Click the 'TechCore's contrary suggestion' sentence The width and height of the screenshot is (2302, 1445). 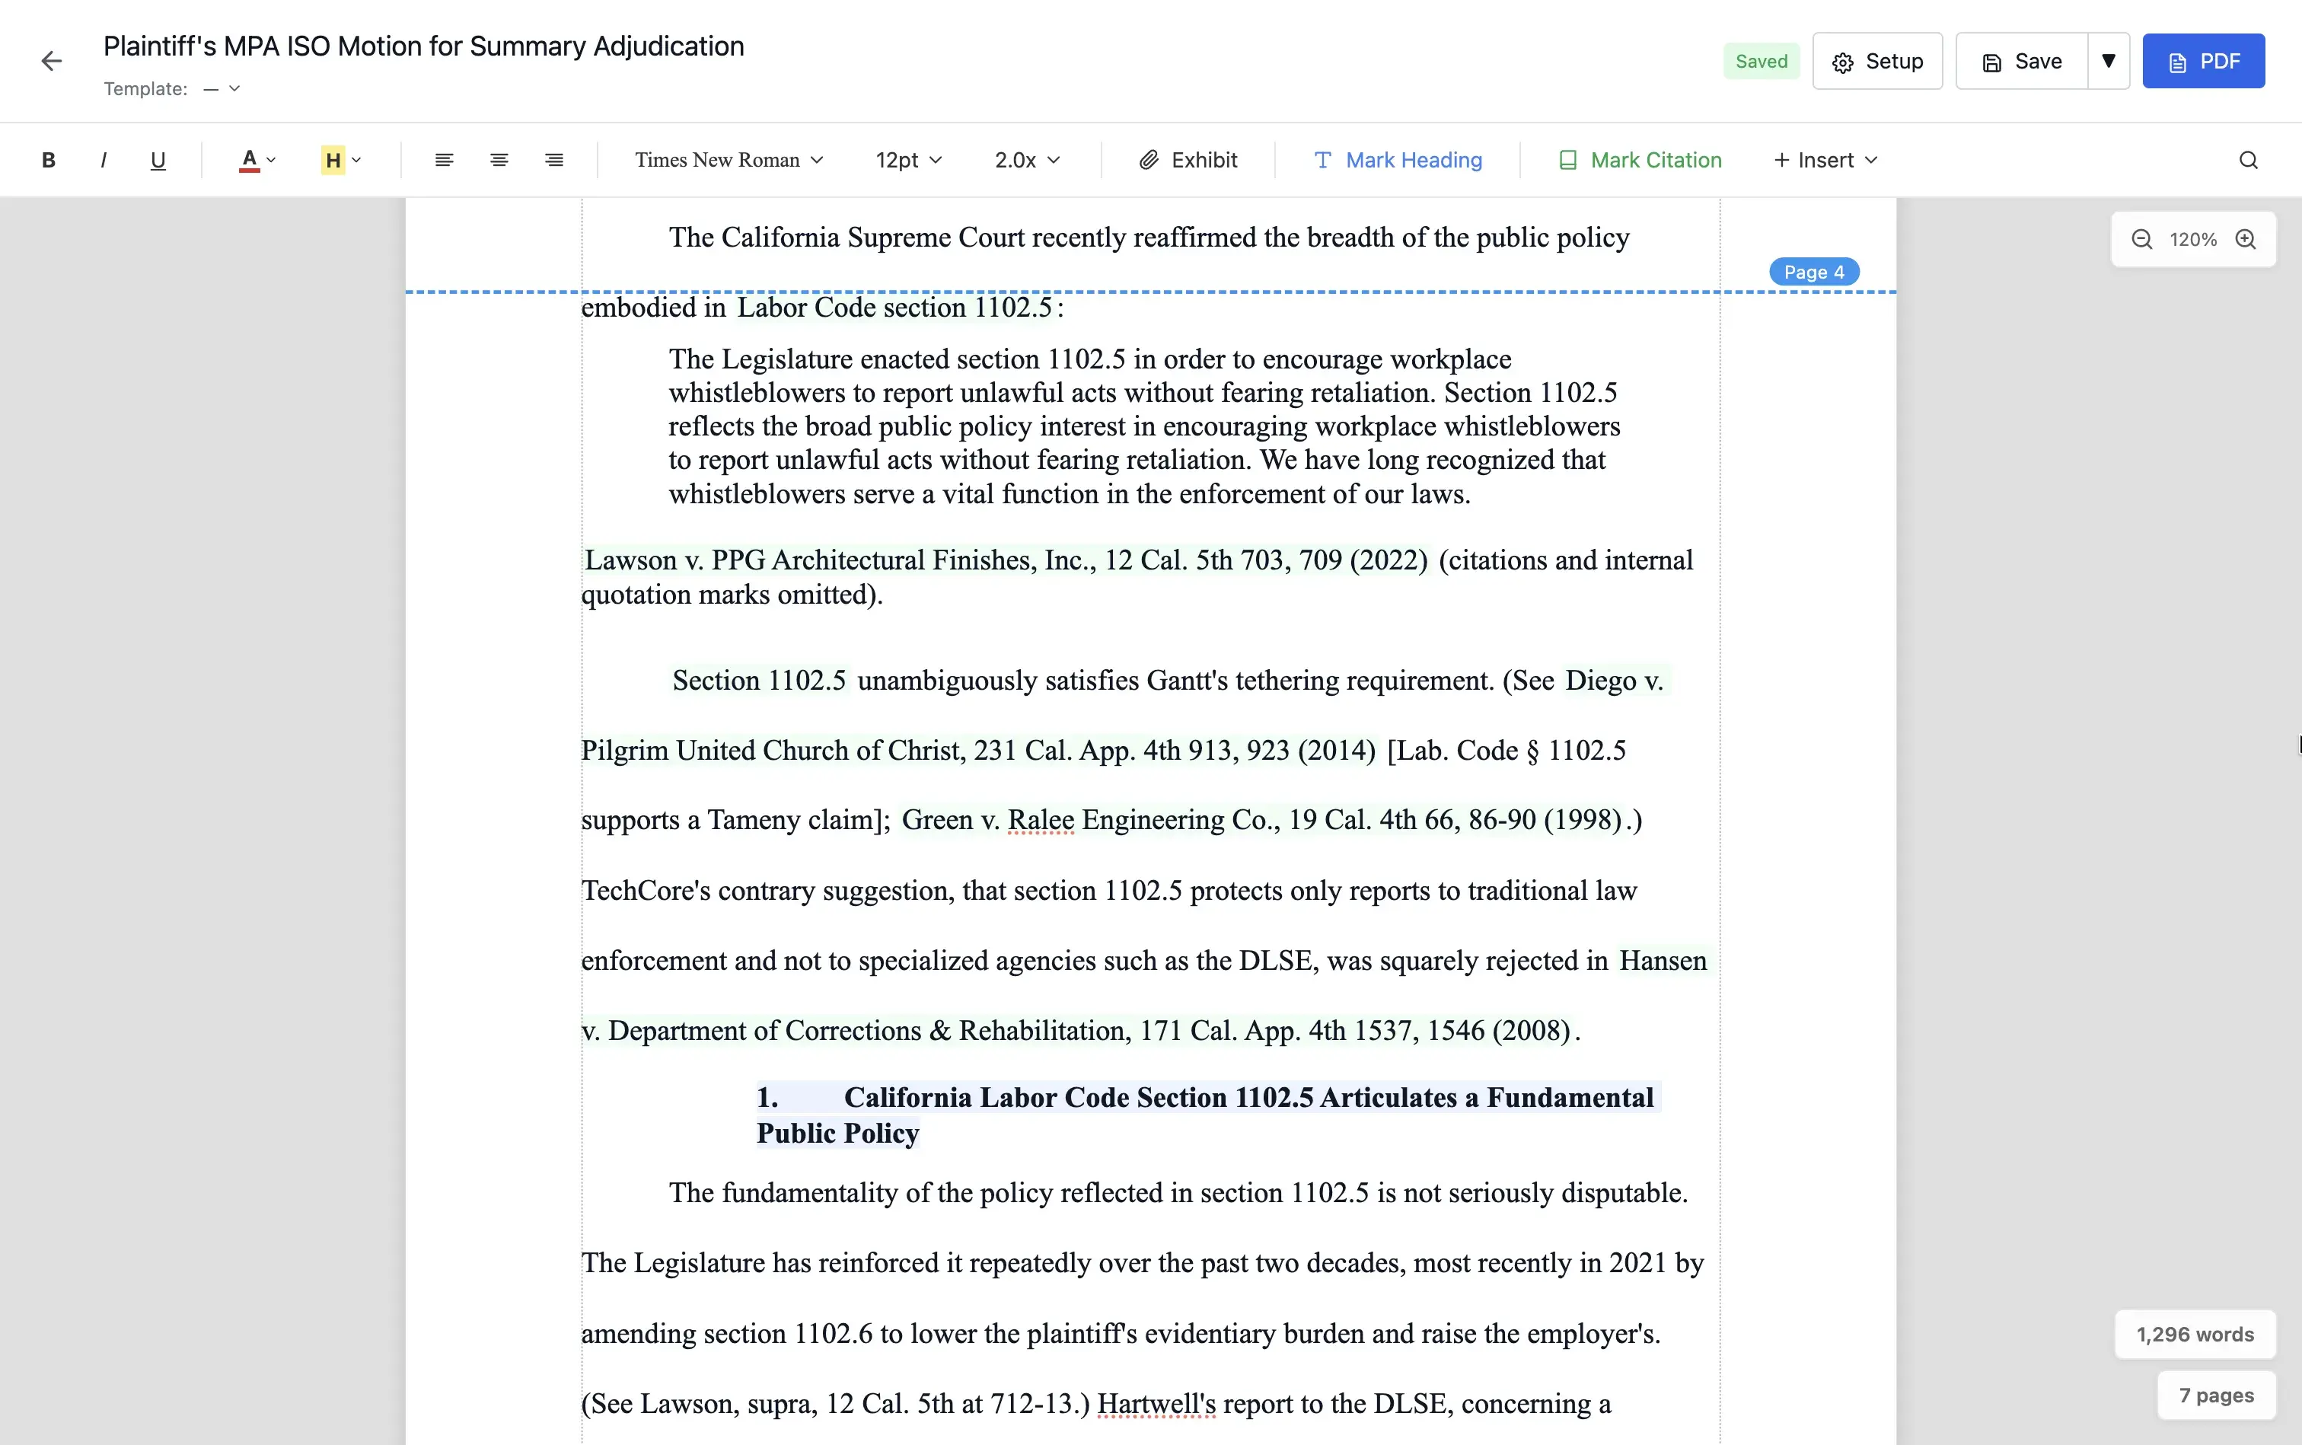1108,891
